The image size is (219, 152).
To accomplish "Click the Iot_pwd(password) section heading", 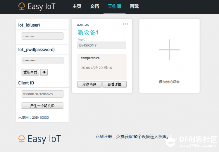I will pos(37,50).
